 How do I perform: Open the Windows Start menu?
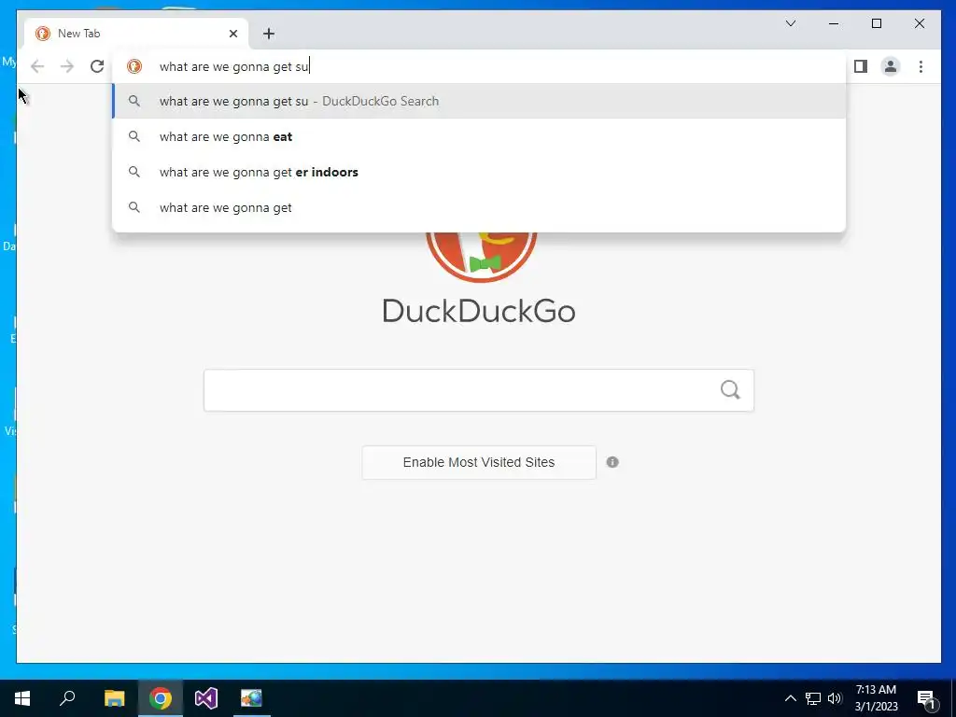click(x=22, y=698)
